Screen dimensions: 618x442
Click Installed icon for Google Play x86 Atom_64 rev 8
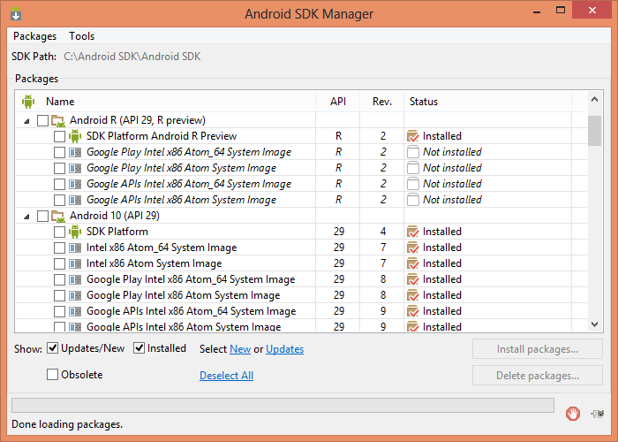coord(412,279)
